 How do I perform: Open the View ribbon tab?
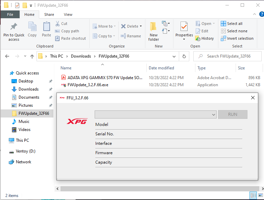click(x=68, y=14)
